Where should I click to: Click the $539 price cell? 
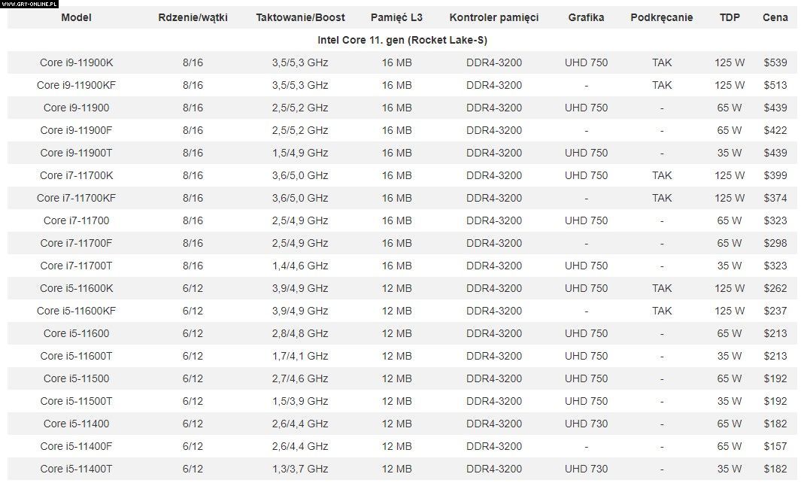[x=775, y=62]
